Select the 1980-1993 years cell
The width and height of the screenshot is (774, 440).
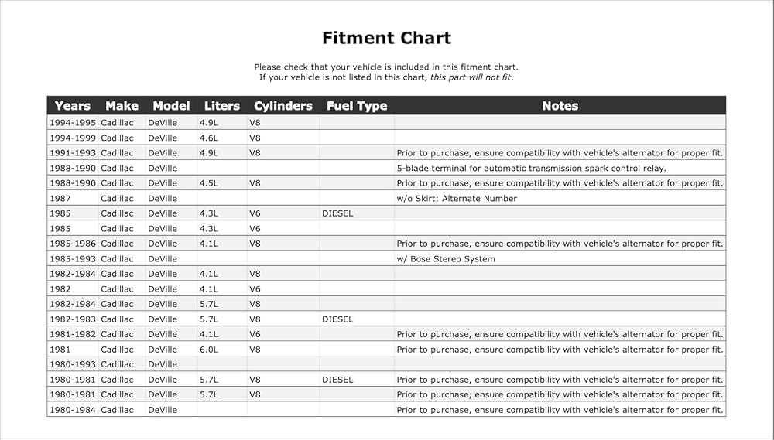pos(73,364)
